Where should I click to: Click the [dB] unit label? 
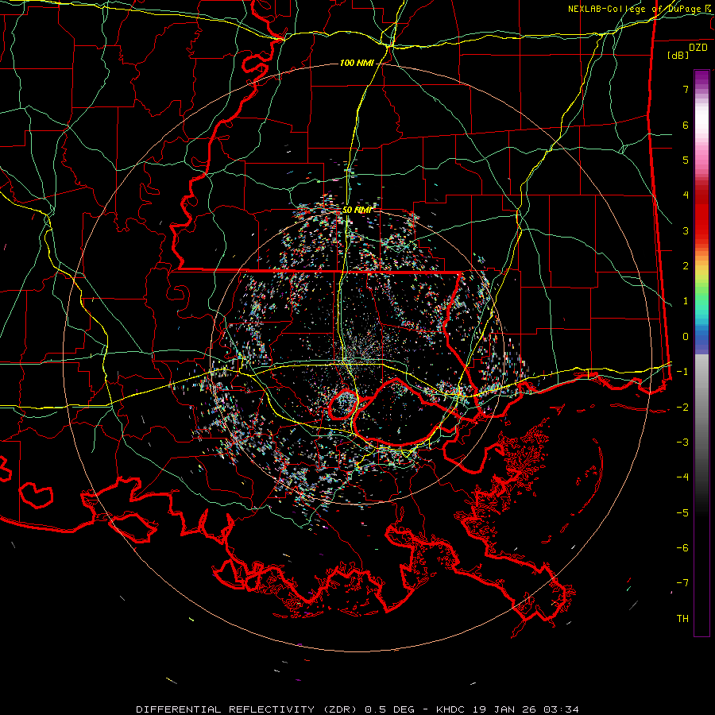(x=678, y=55)
